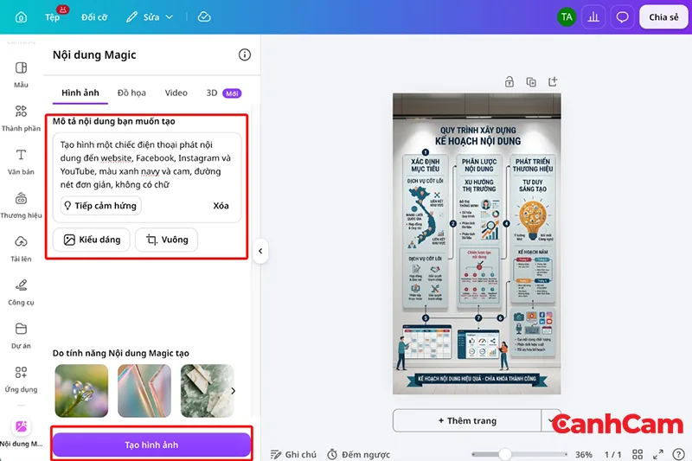Screen dimensions: 692x461
Task: Click the Tạo hình ảnh button
Action: (x=151, y=445)
